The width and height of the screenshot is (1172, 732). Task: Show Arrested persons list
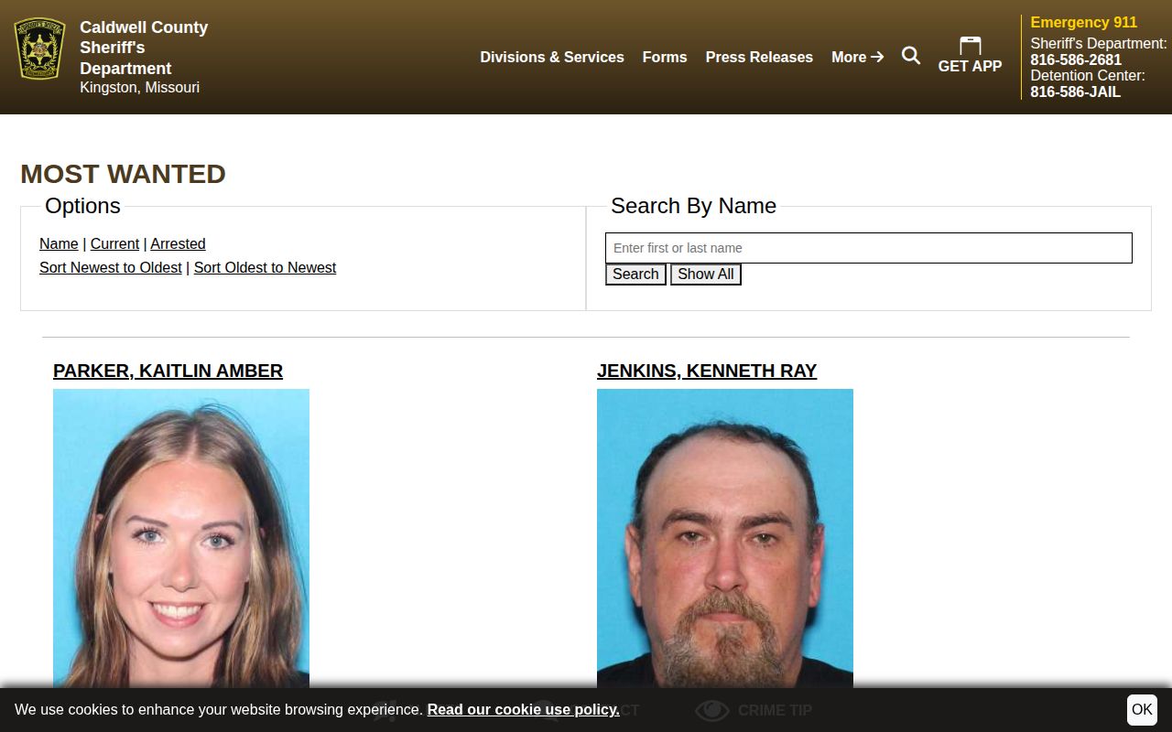tap(178, 243)
